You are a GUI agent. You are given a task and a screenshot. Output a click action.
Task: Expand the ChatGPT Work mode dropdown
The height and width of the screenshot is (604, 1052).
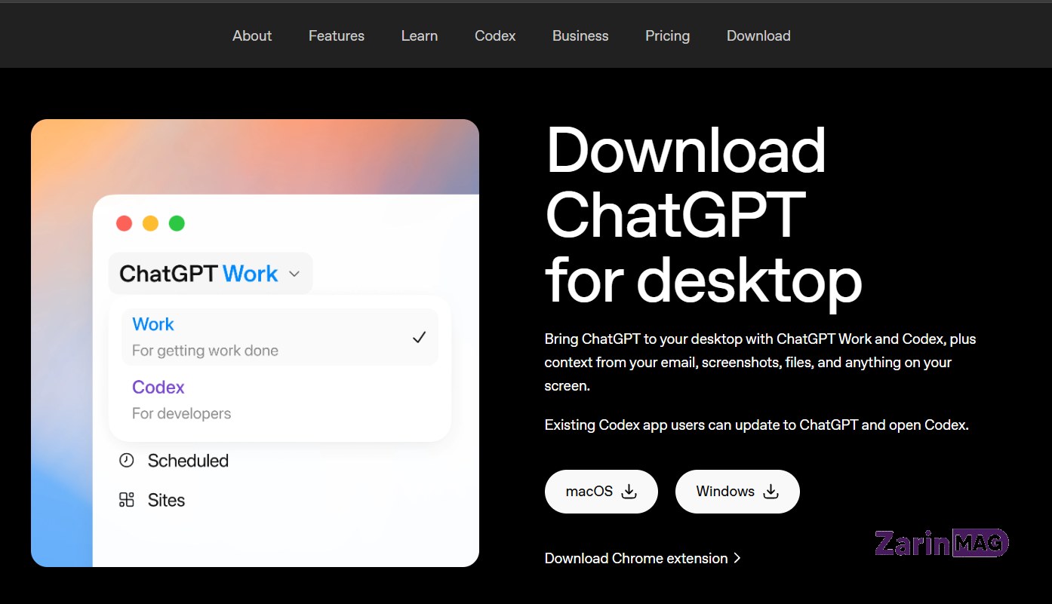pos(211,274)
